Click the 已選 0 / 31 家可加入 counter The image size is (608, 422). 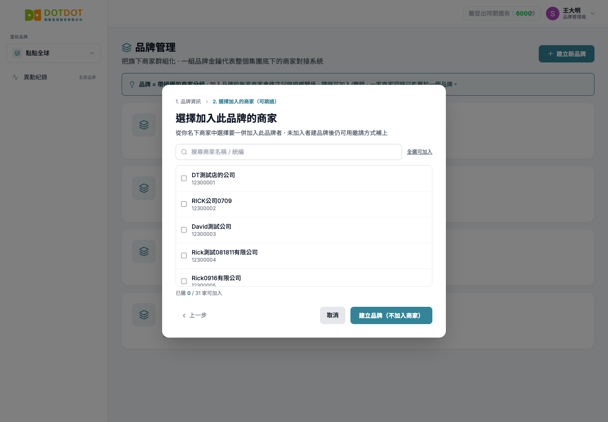199,293
